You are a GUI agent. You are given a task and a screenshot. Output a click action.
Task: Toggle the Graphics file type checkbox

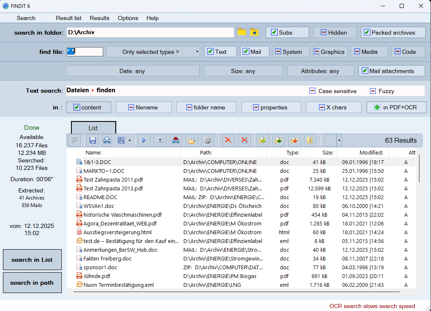point(316,52)
